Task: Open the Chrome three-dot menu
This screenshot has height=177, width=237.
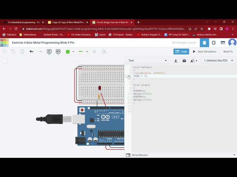Action: point(233,29)
